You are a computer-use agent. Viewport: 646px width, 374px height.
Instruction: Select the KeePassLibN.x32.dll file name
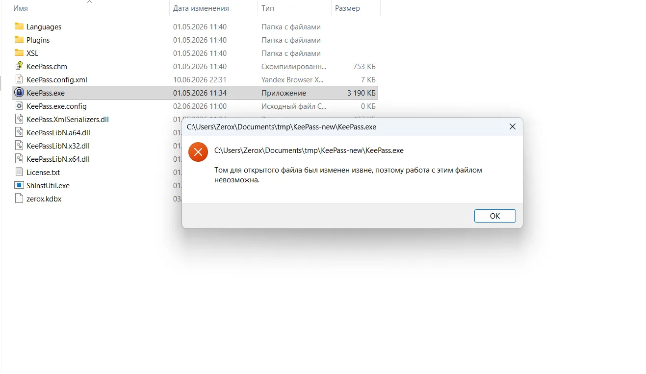[x=58, y=146]
